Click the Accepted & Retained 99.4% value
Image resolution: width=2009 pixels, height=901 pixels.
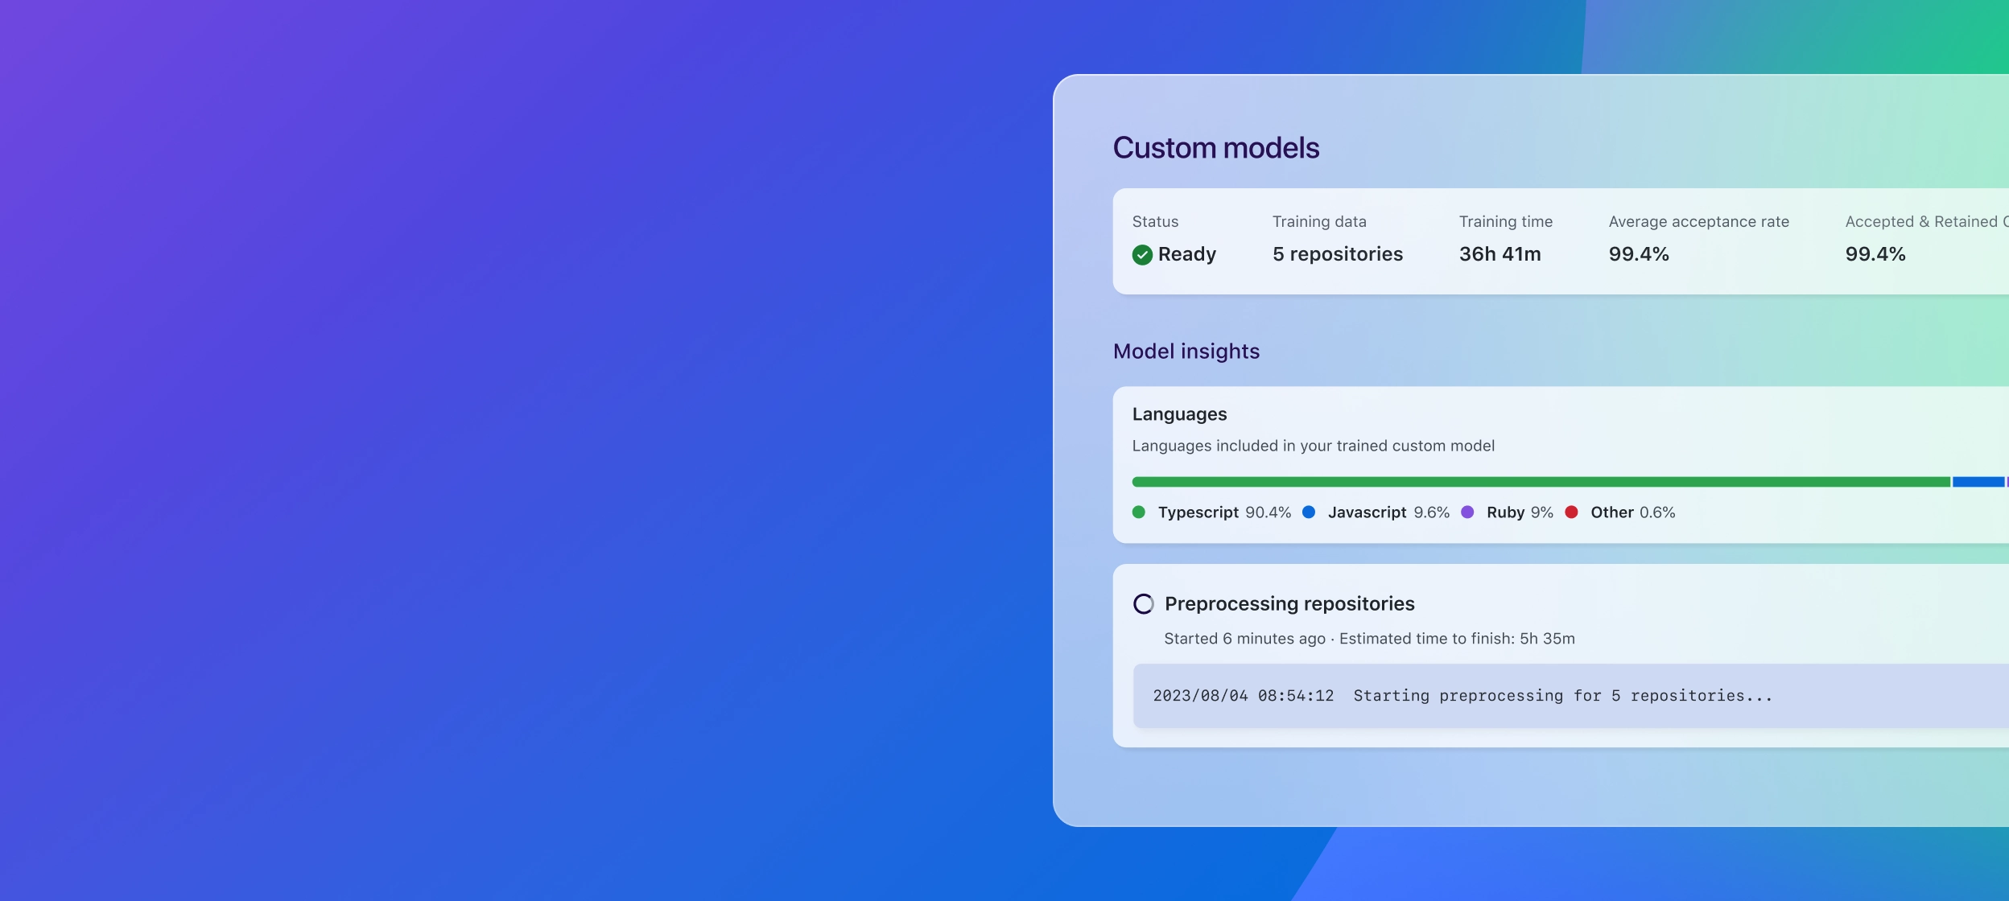pos(1875,254)
